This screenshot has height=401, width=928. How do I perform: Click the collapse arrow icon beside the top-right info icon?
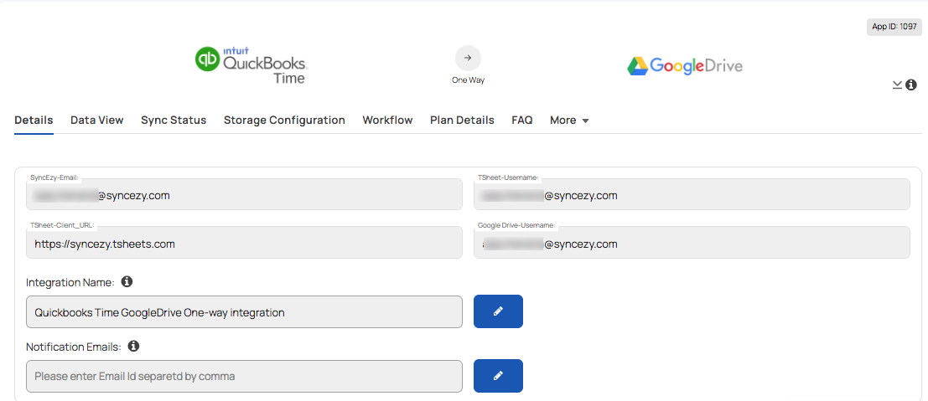click(897, 85)
